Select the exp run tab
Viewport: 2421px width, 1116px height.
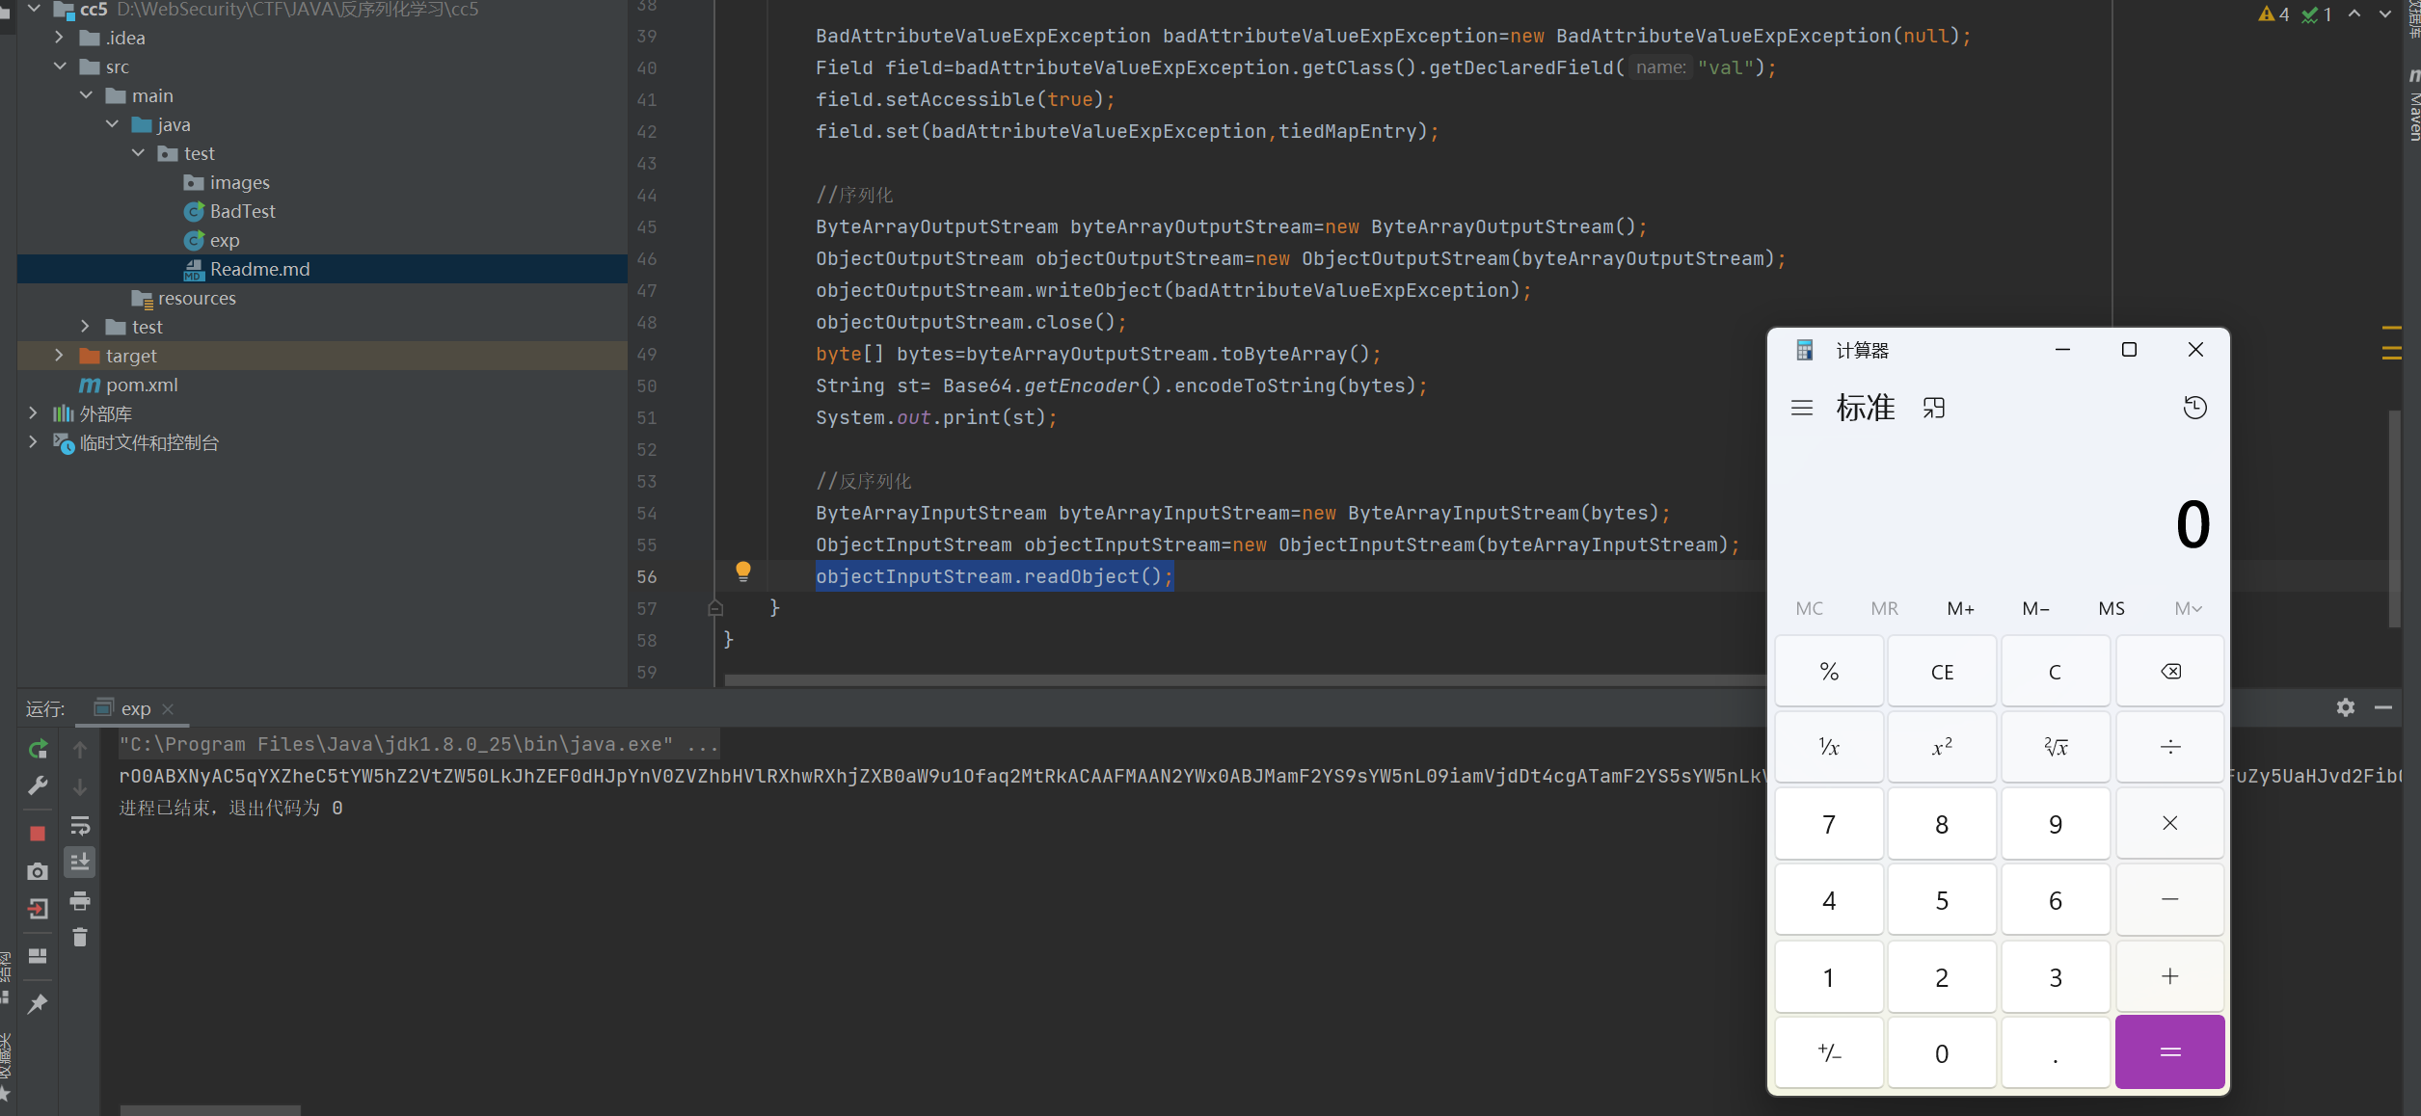point(135,708)
